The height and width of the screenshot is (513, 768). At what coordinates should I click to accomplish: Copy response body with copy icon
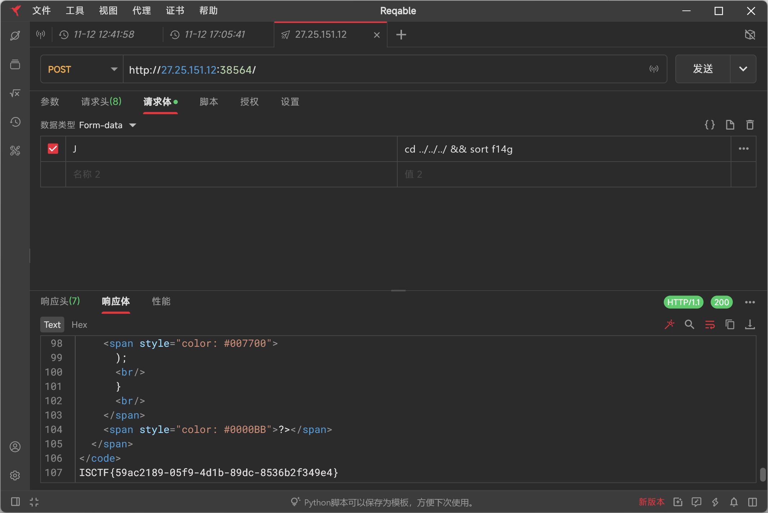point(730,325)
